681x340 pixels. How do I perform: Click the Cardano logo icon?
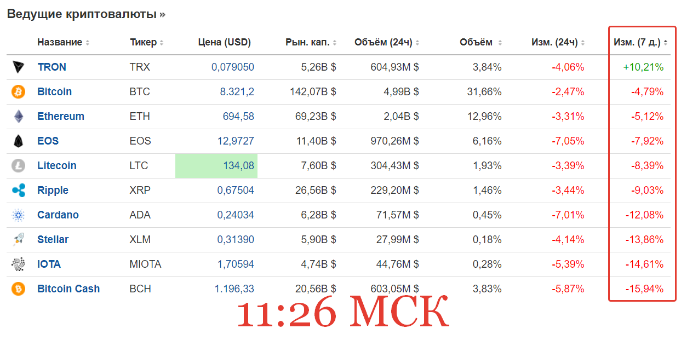click(19, 215)
